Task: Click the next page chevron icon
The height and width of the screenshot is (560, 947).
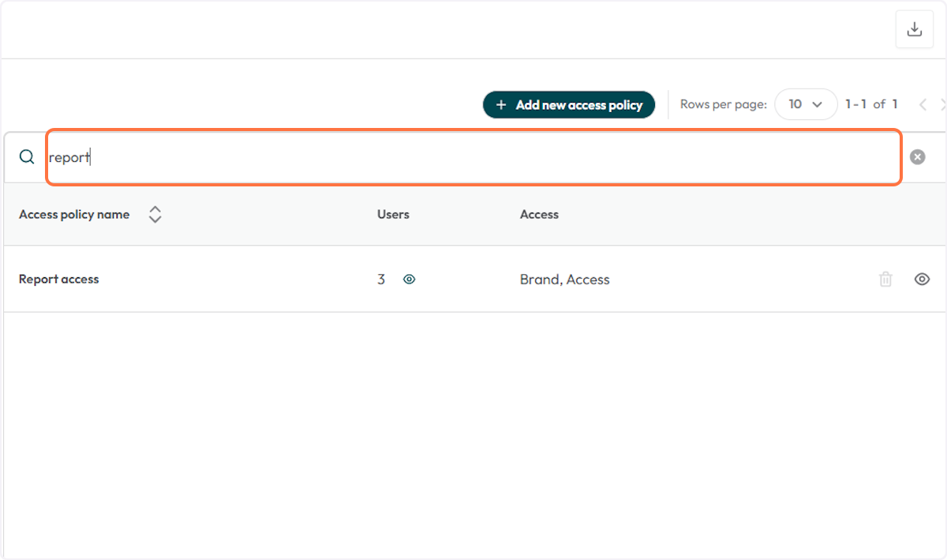Action: click(x=942, y=104)
